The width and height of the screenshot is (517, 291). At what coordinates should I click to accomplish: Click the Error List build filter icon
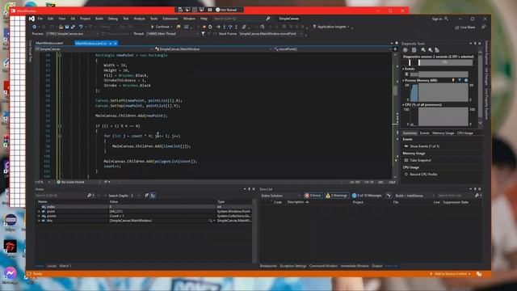coord(389,196)
